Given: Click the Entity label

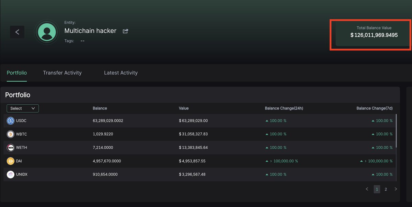Looking at the screenshot, I should pyautogui.click(x=70, y=23).
